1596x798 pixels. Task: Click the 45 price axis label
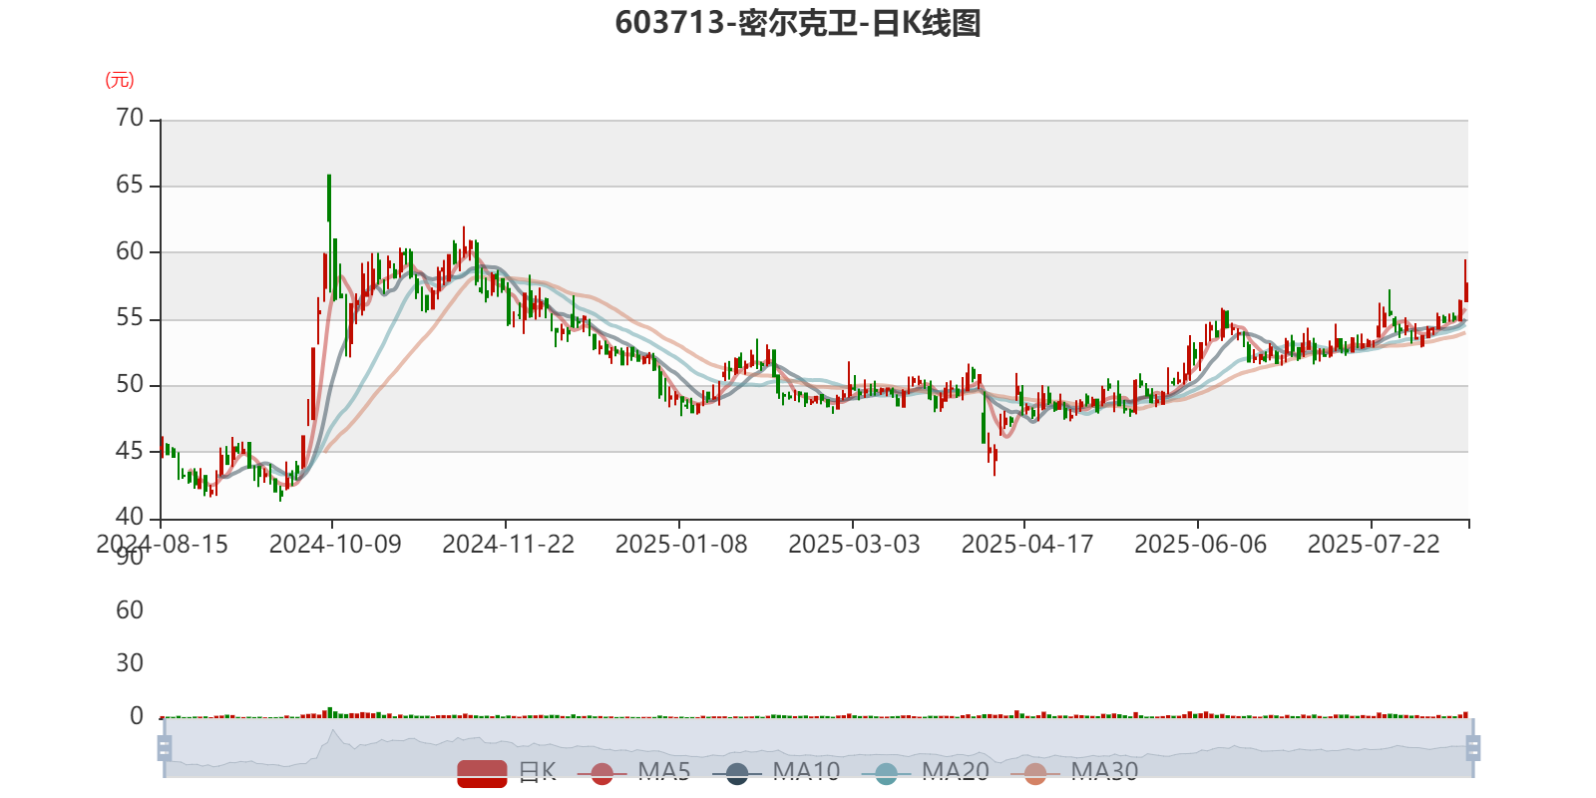[x=130, y=451]
